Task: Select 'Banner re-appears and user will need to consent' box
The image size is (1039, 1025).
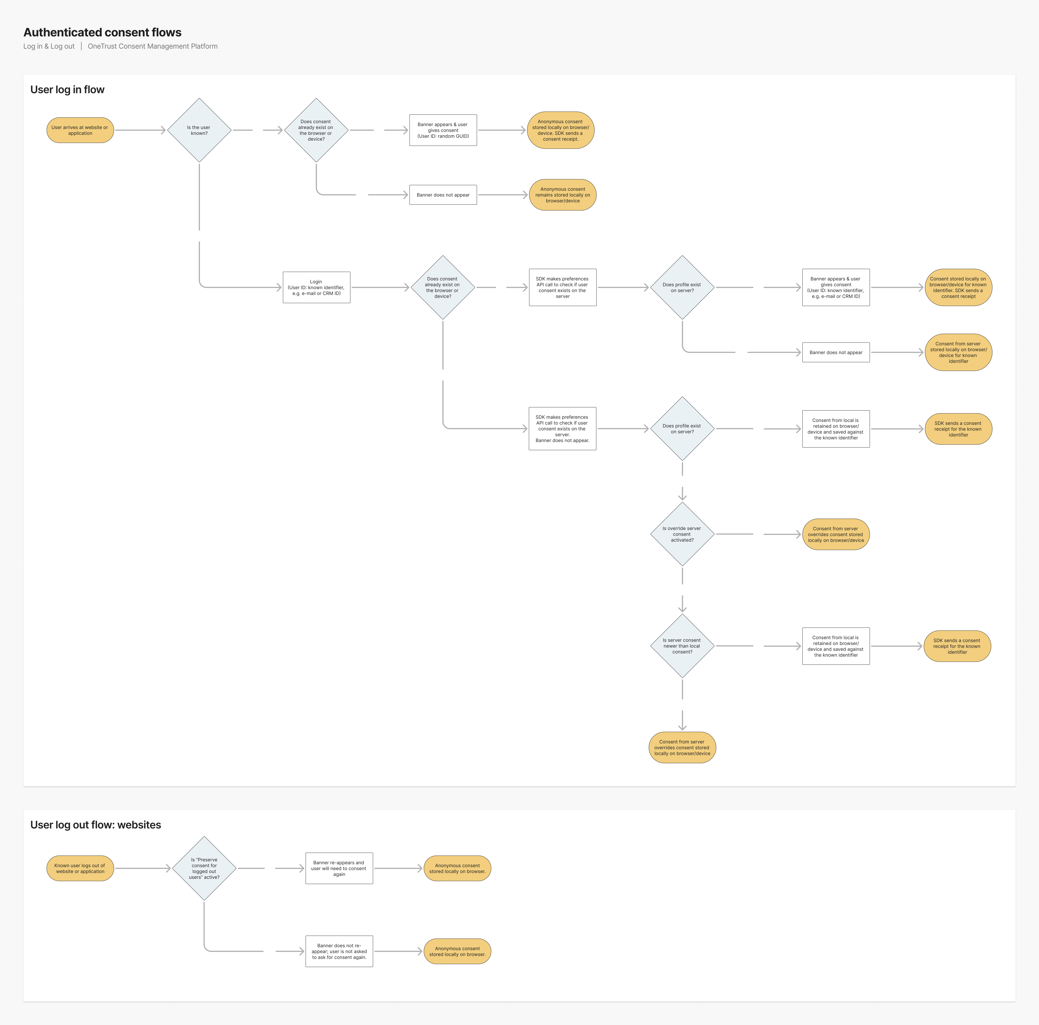Action: 339,868
